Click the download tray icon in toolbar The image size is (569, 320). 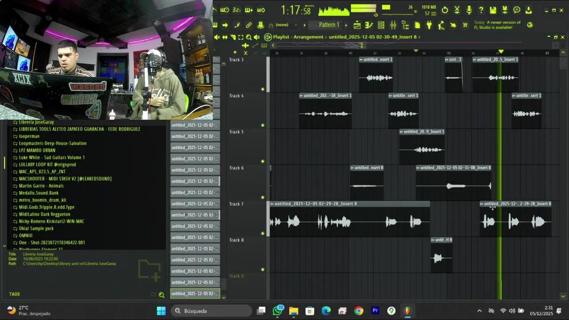pos(529,10)
